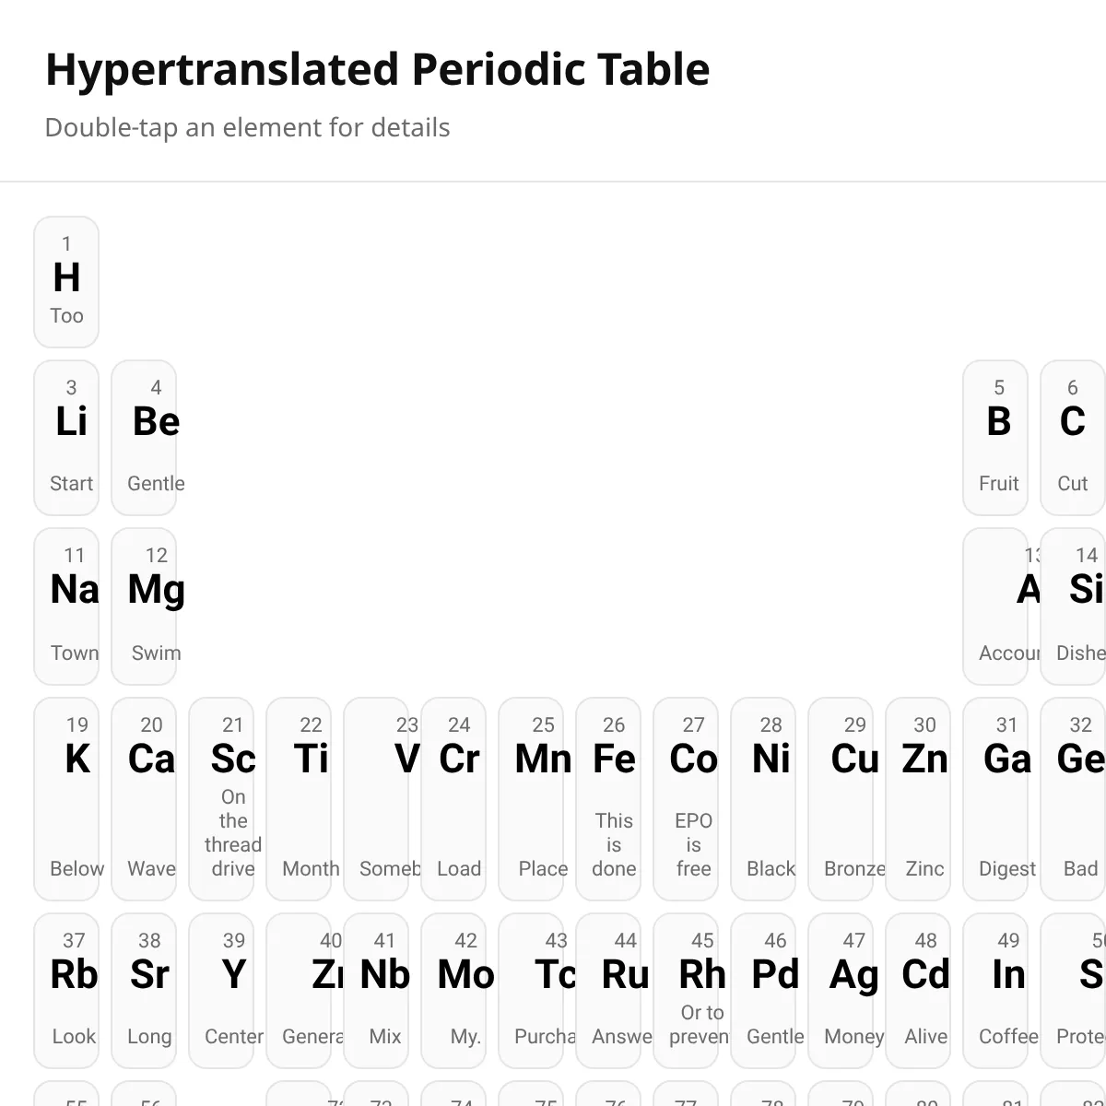Select the Titanium (Ti) tile labeled Month
1106x1106 pixels.
tap(299, 799)
